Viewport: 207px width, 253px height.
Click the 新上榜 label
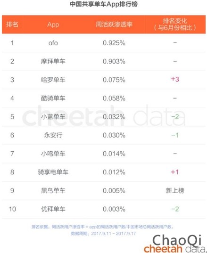click(175, 190)
